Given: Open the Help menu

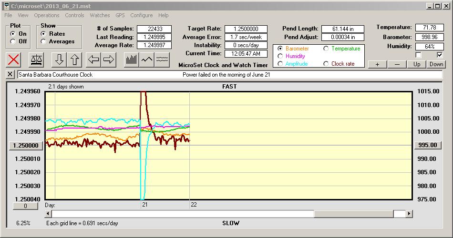Looking at the screenshot, I should point(163,15).
